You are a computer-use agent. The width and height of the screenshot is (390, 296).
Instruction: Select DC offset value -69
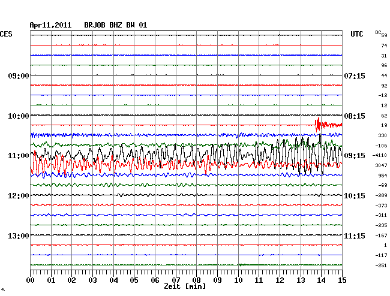point(383,185)
